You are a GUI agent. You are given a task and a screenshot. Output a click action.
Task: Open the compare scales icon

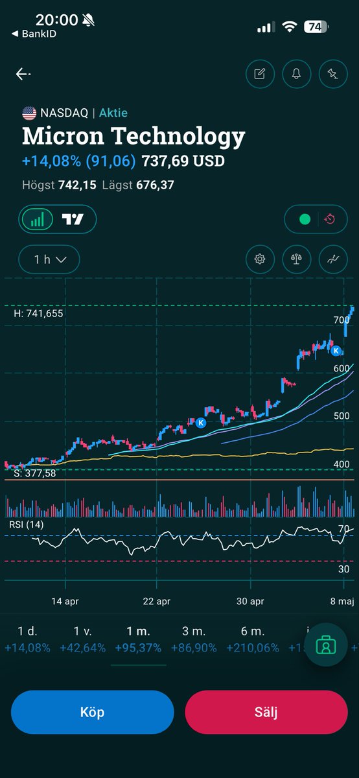[x=296, y=259]
